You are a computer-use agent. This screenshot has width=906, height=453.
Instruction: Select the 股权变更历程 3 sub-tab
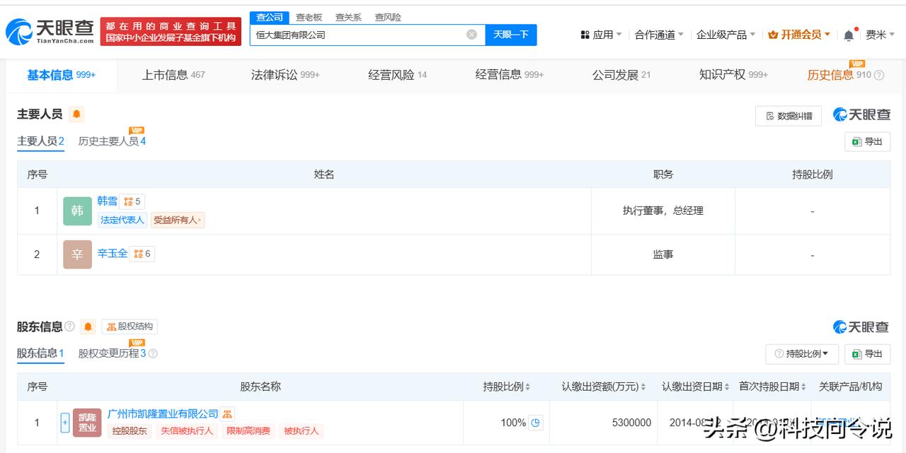tap(112, 353)
